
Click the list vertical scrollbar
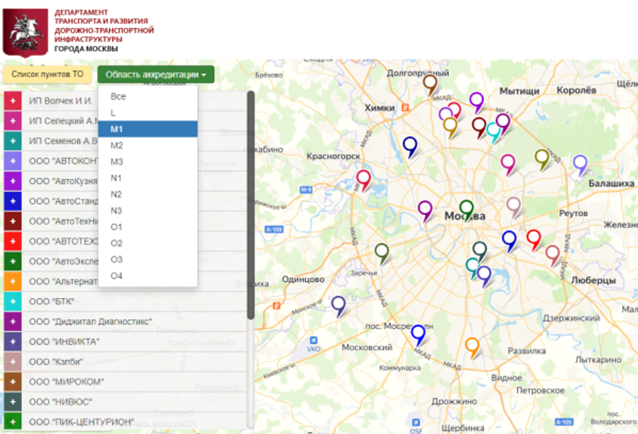[x=251, y=205]
